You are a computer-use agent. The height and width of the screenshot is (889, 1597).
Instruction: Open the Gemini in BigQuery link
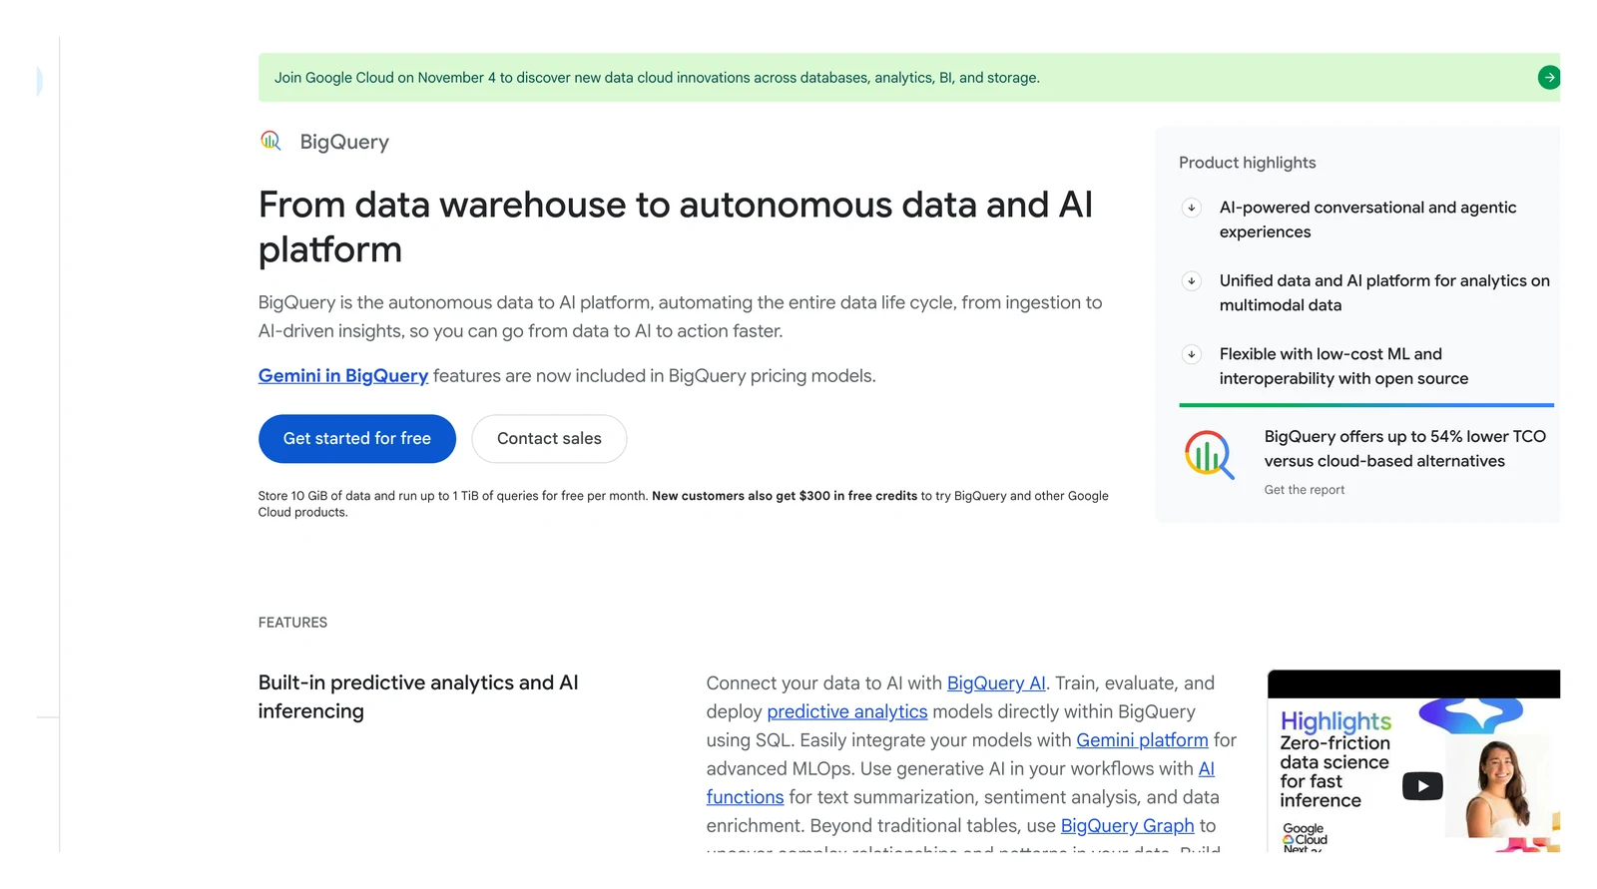coord(343,376)
